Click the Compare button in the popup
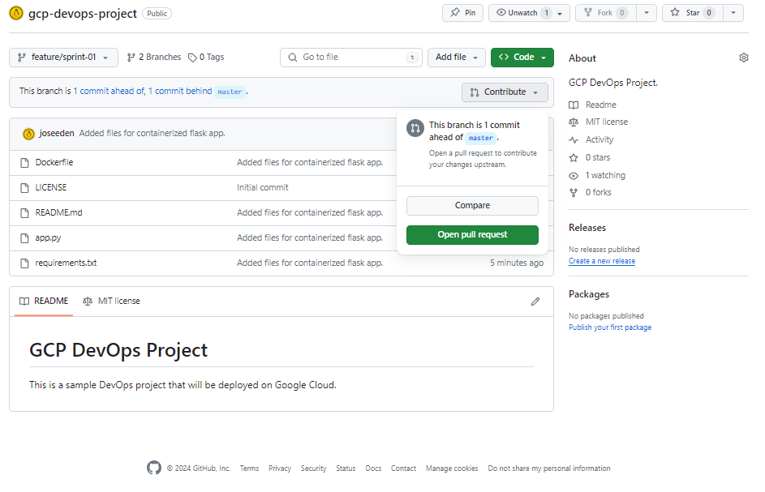The height and width of the screenshot is (492, 765). pyautogui.click(x=472, y=206)
